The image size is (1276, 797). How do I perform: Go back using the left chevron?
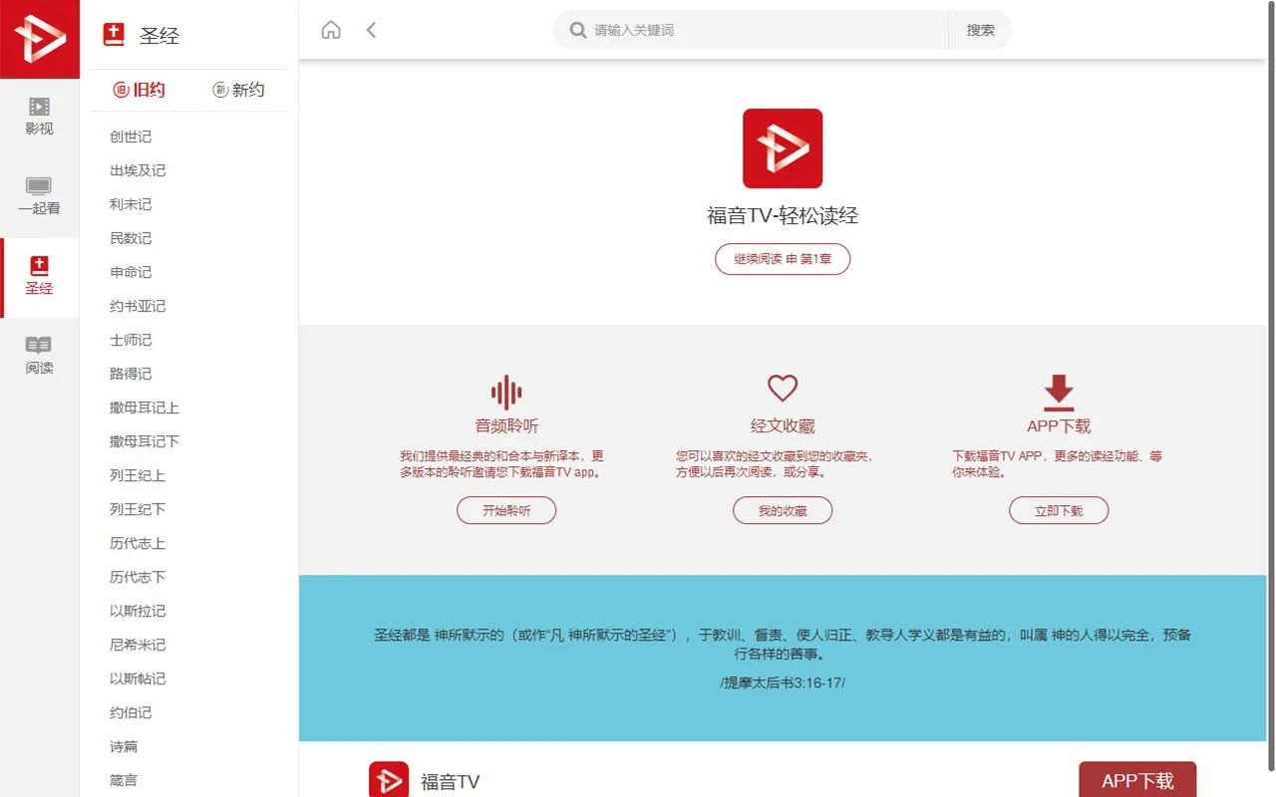[371, 30]
